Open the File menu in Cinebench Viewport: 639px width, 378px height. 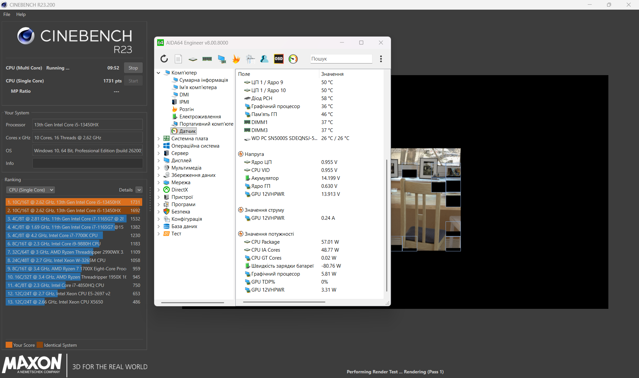7,14
